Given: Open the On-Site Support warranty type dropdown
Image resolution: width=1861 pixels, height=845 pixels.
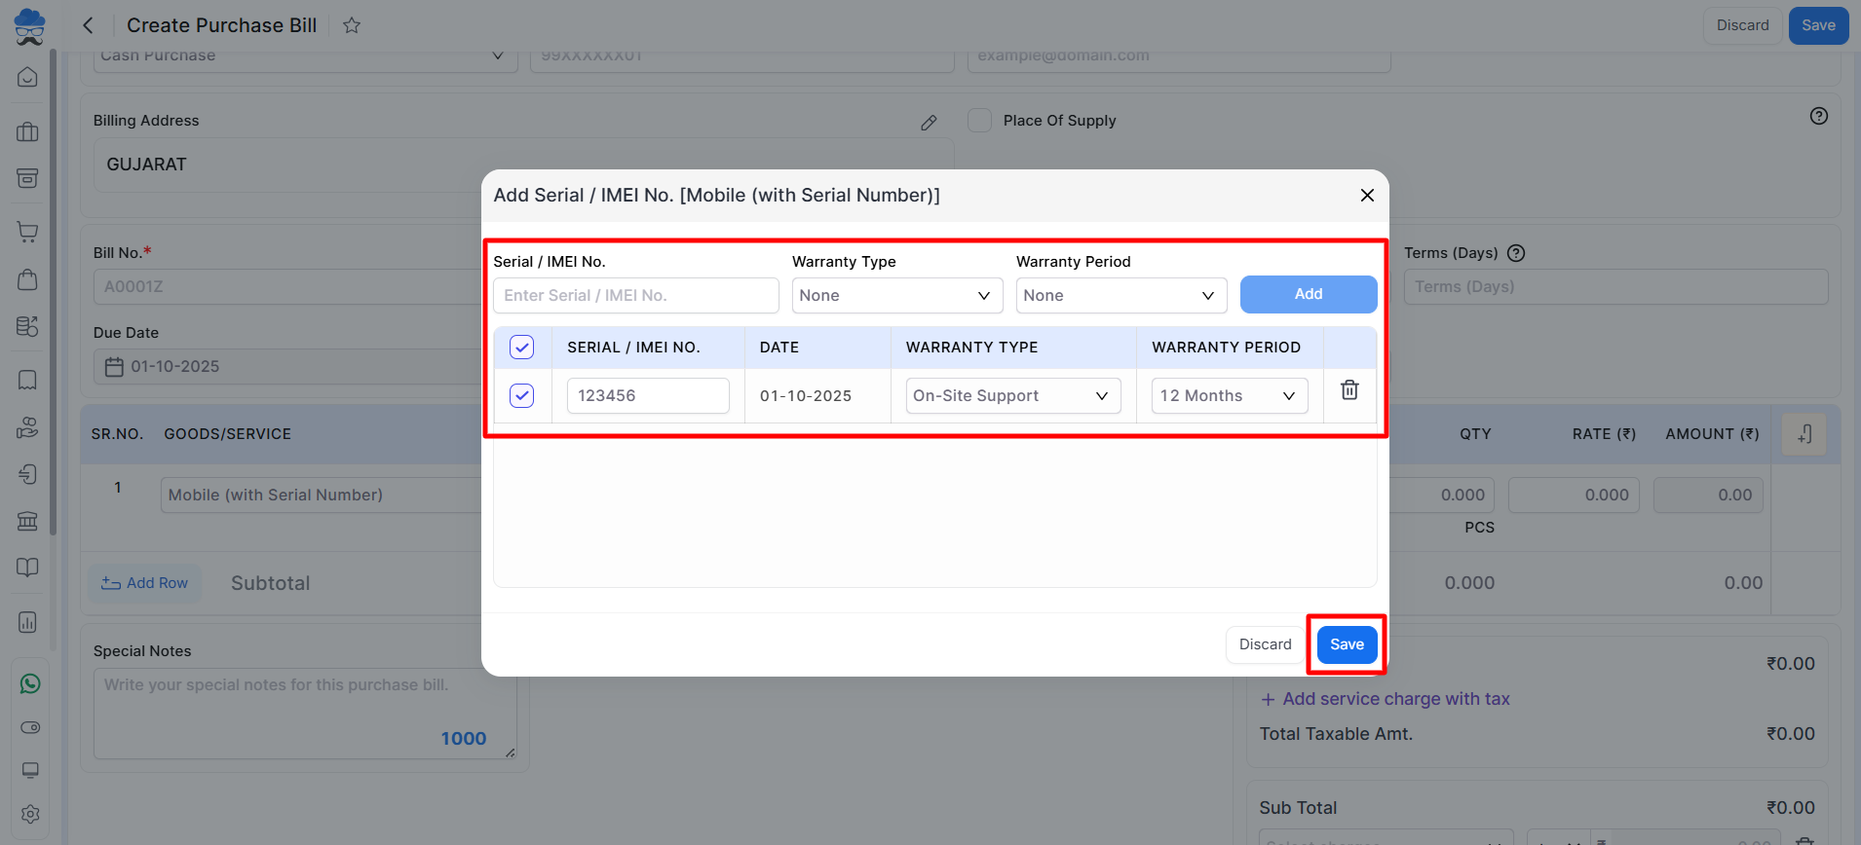Looking at the screenshot, I should [1012, 396].
